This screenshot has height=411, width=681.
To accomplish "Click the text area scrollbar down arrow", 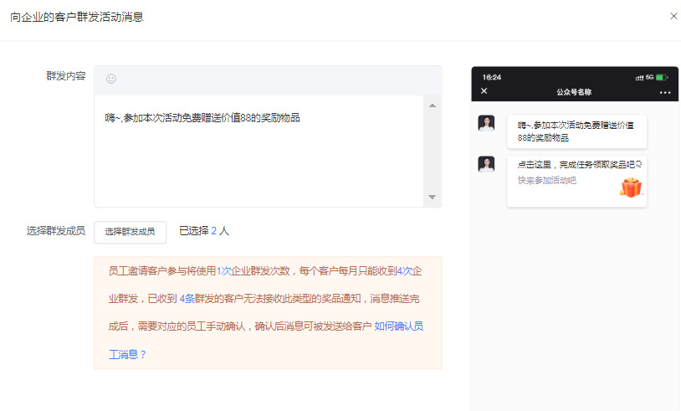I will point(433,197).
